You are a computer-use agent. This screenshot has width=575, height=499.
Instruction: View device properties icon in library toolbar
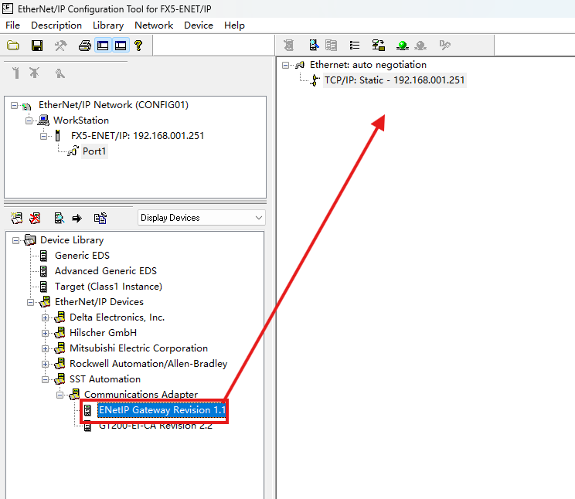click(59, 218)
